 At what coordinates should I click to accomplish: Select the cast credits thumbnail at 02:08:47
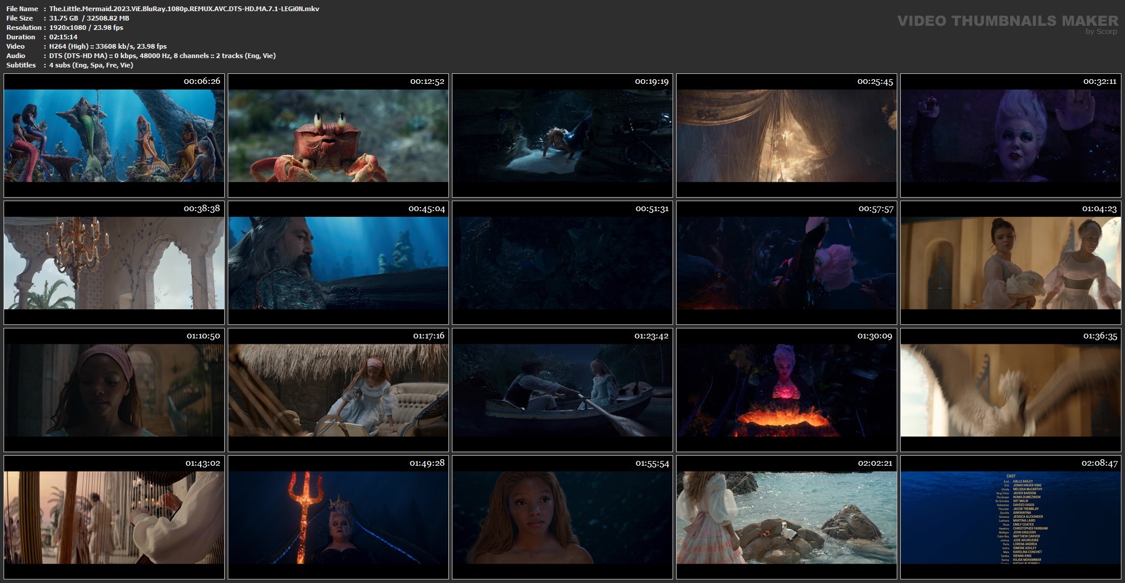(1011, 517)
